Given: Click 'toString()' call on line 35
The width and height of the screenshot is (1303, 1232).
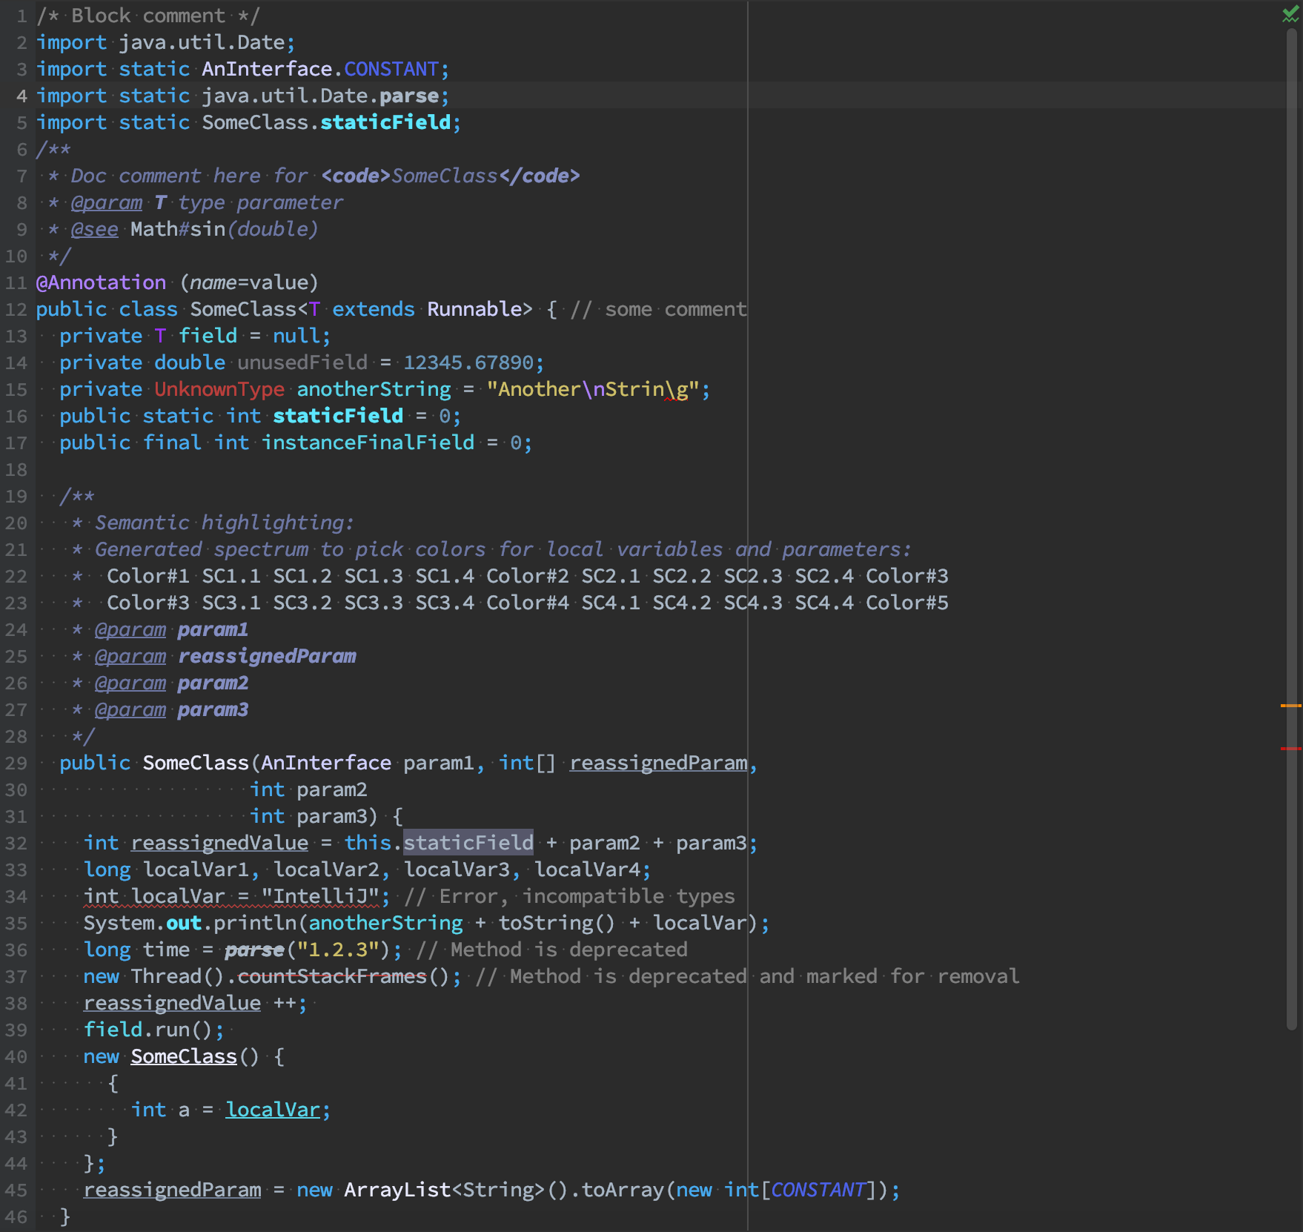Looking at the screenshot, I should click(557, 924).
